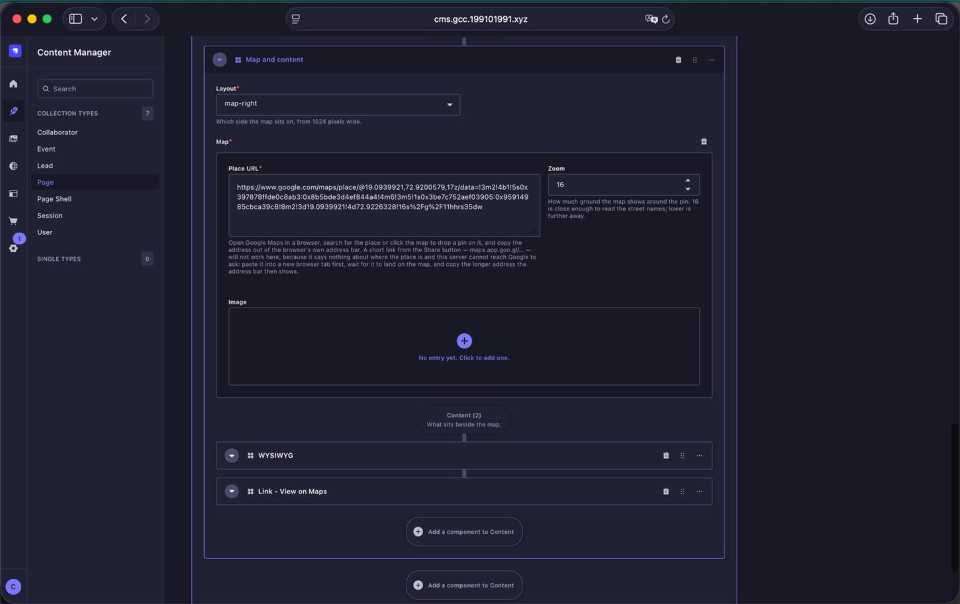960x604 pixels.
Task: Click the bottom Add a component to Content button
Action: click(464, 585)
